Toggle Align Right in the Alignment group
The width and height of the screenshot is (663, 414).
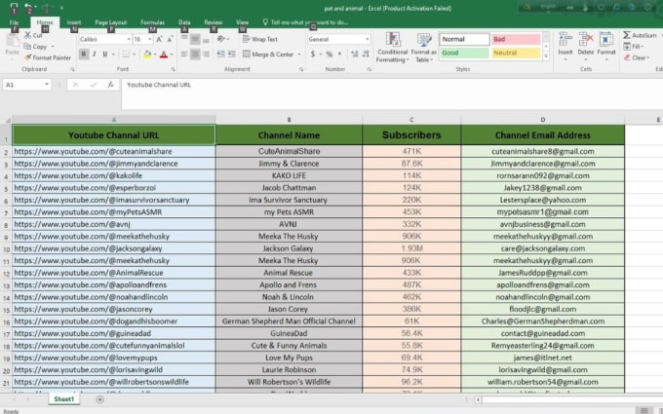click(x=206, y=55)
